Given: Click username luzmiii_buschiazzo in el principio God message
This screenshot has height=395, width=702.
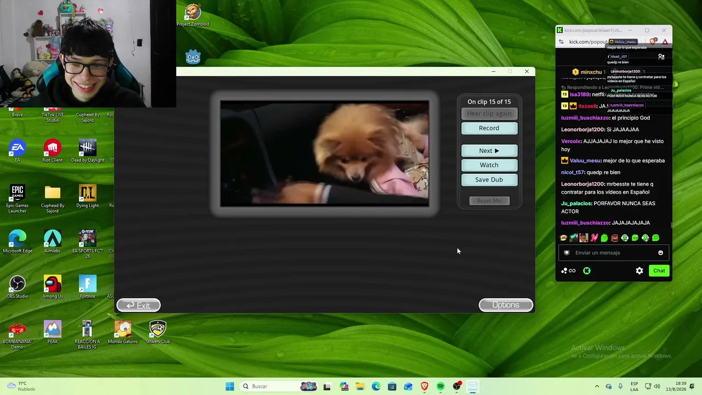Looking at the screenshot, I should click(585, 118).
